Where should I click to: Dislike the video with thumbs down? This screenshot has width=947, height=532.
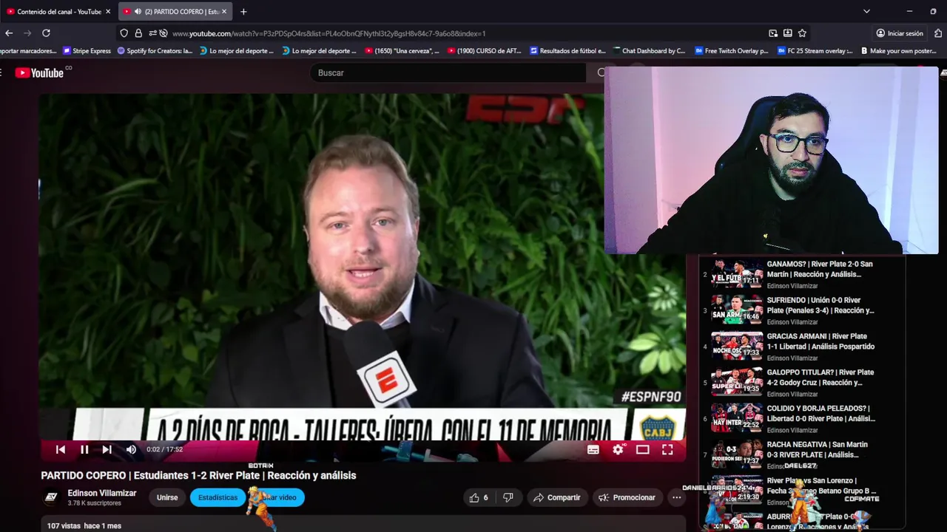[508, 497]
